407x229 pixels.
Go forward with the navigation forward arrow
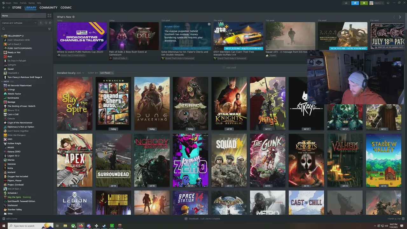pyautogui.click(x=9, y=8)
